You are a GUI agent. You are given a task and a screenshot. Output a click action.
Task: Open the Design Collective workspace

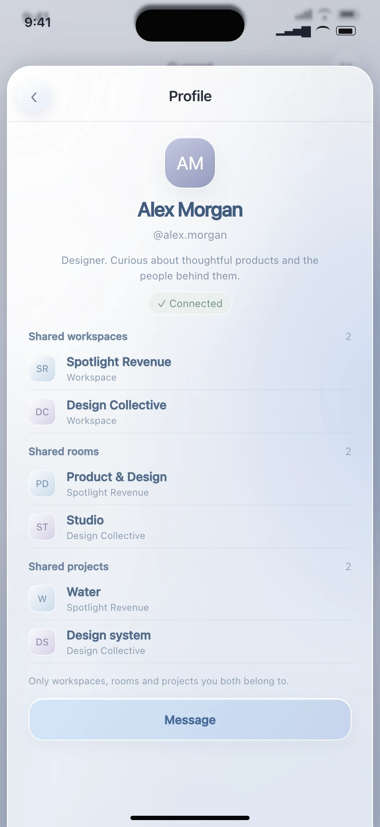190,412
